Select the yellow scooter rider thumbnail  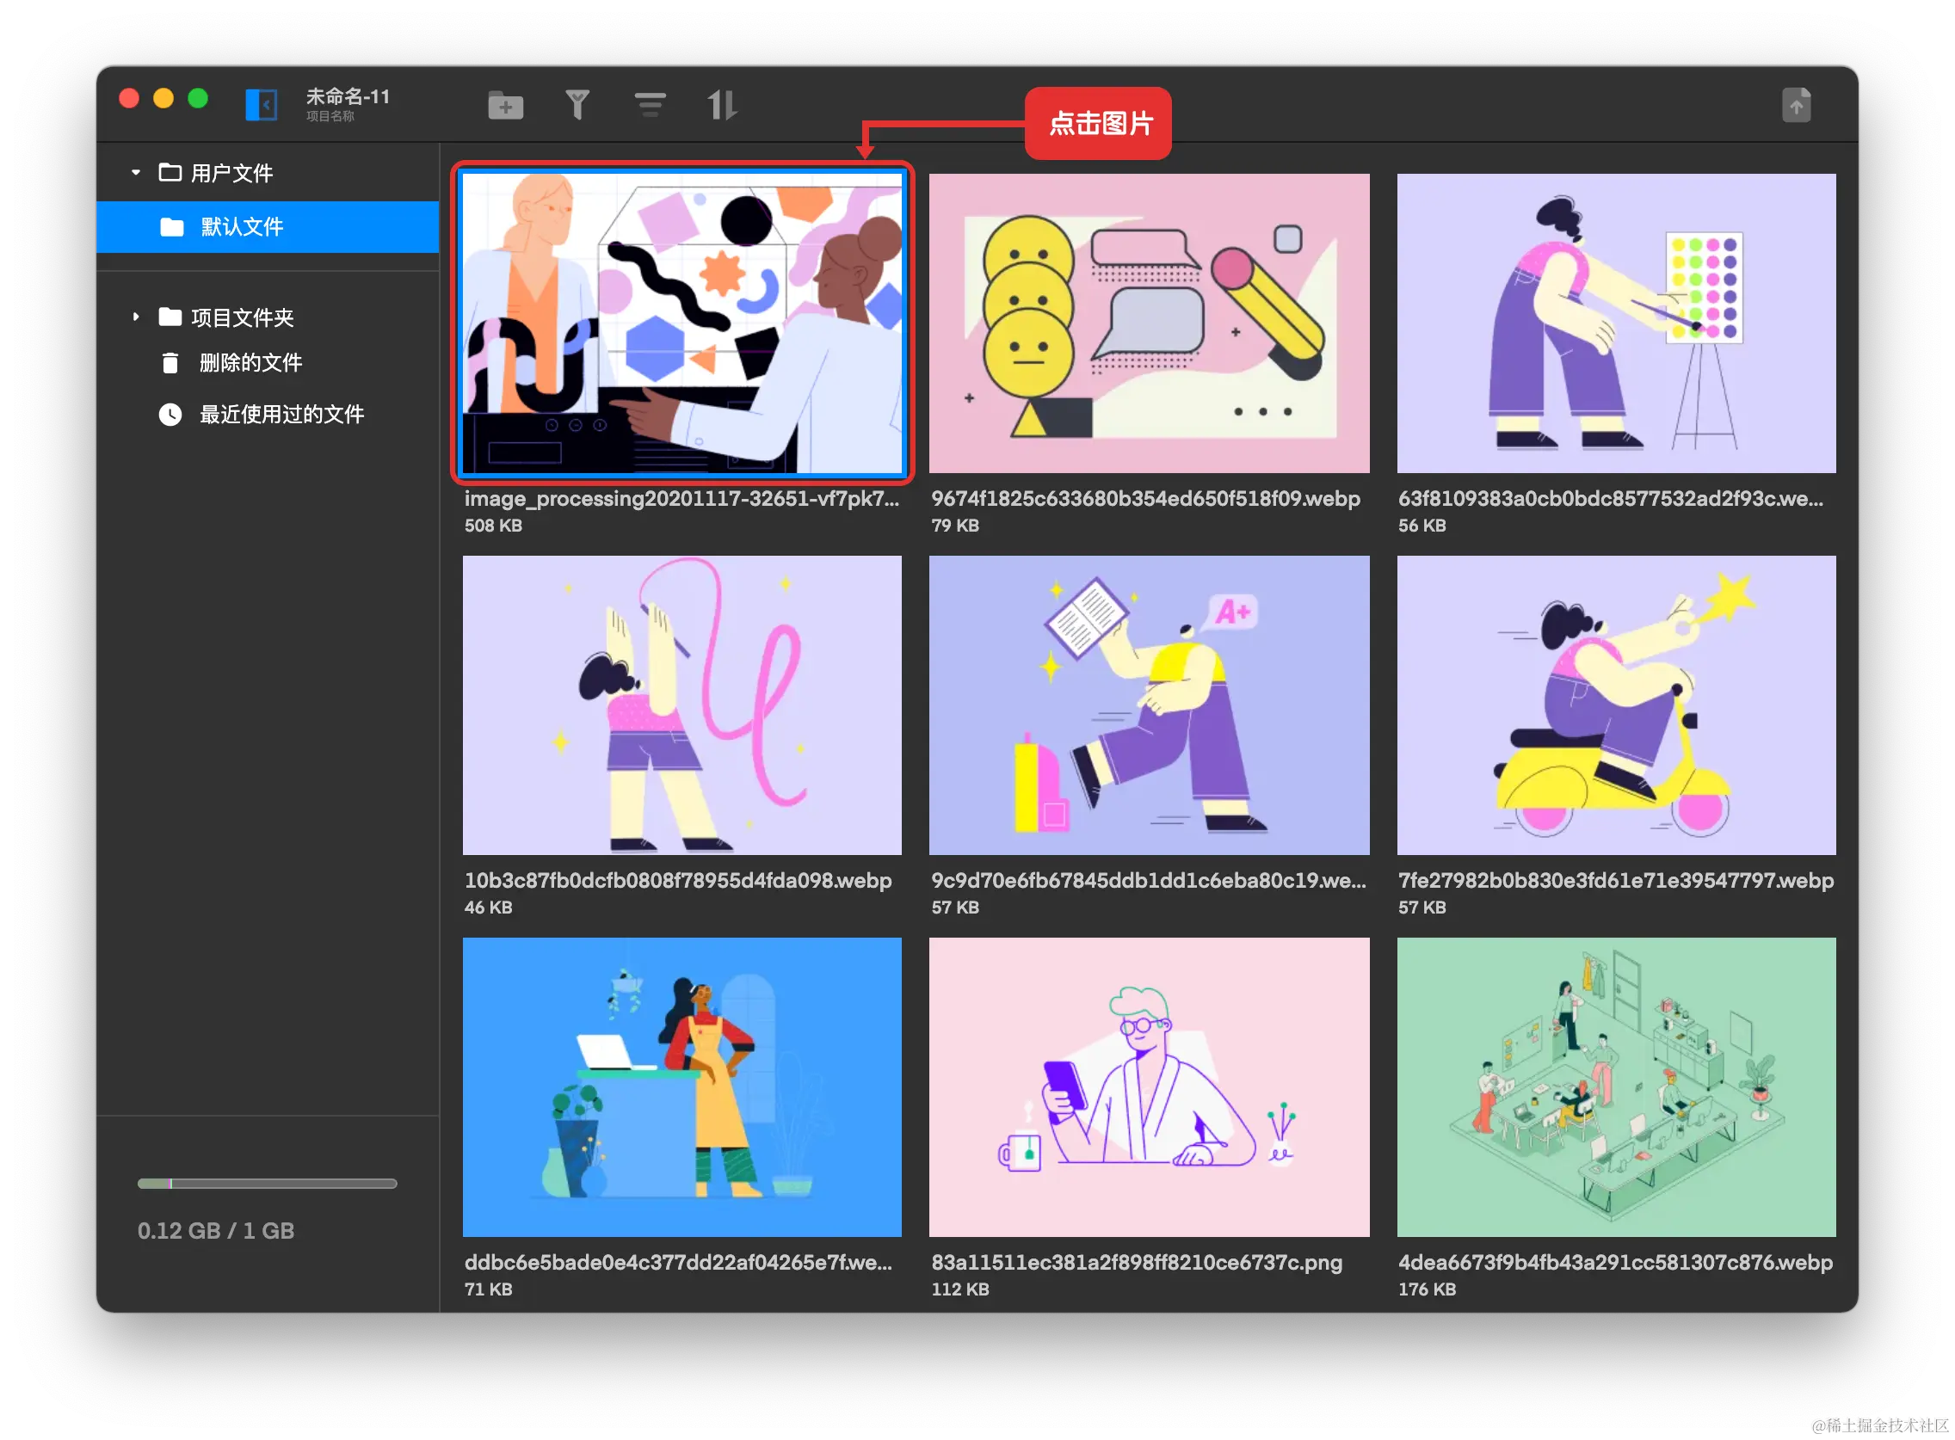coord(1615,705)
